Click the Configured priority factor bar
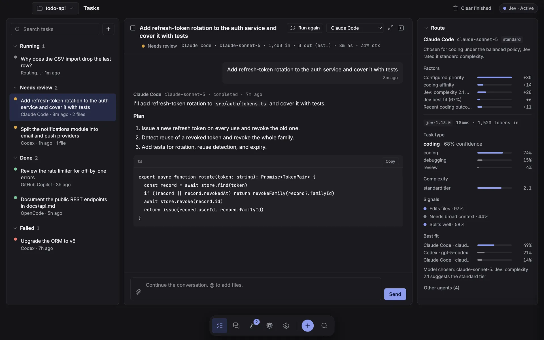Image resolution: width=544 pixels, height=340 pixels. click(x=494, y=77)
